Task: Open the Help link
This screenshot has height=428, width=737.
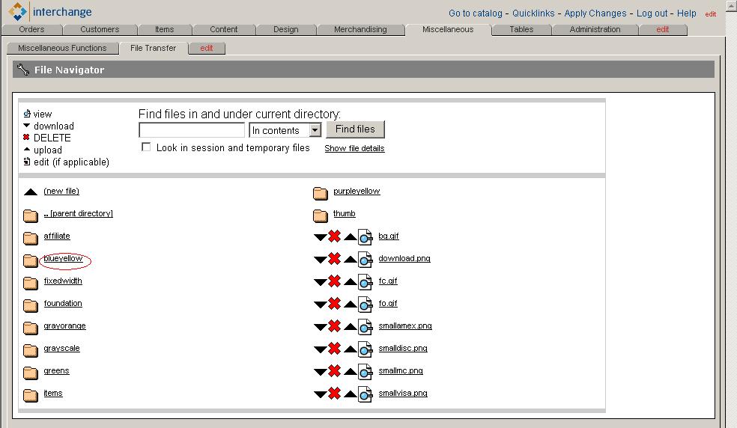Action: click(687, 13)
